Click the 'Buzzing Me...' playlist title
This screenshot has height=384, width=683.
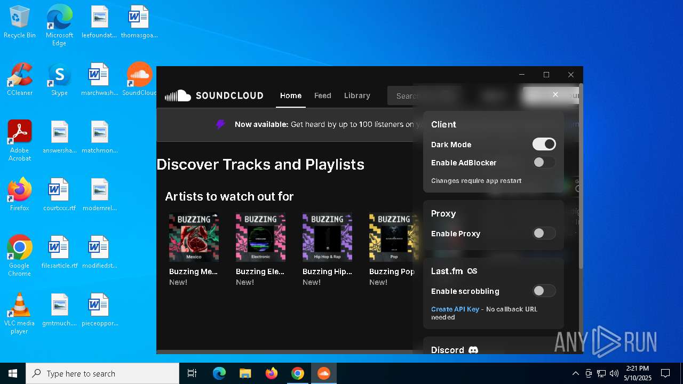coord(193,271)
